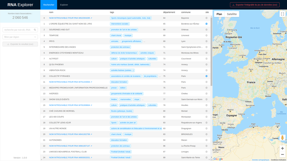Click site dot for SOURDINES AND OUT
The image size is (287, 161).
click(x=207, y=30)
